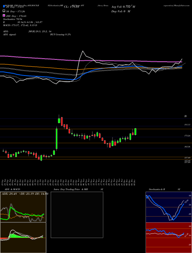The image size is (192, 253).
Task: Click the 'Day Vol: 0 M' label
Action: pyautogui.click(x=121, y=11)
